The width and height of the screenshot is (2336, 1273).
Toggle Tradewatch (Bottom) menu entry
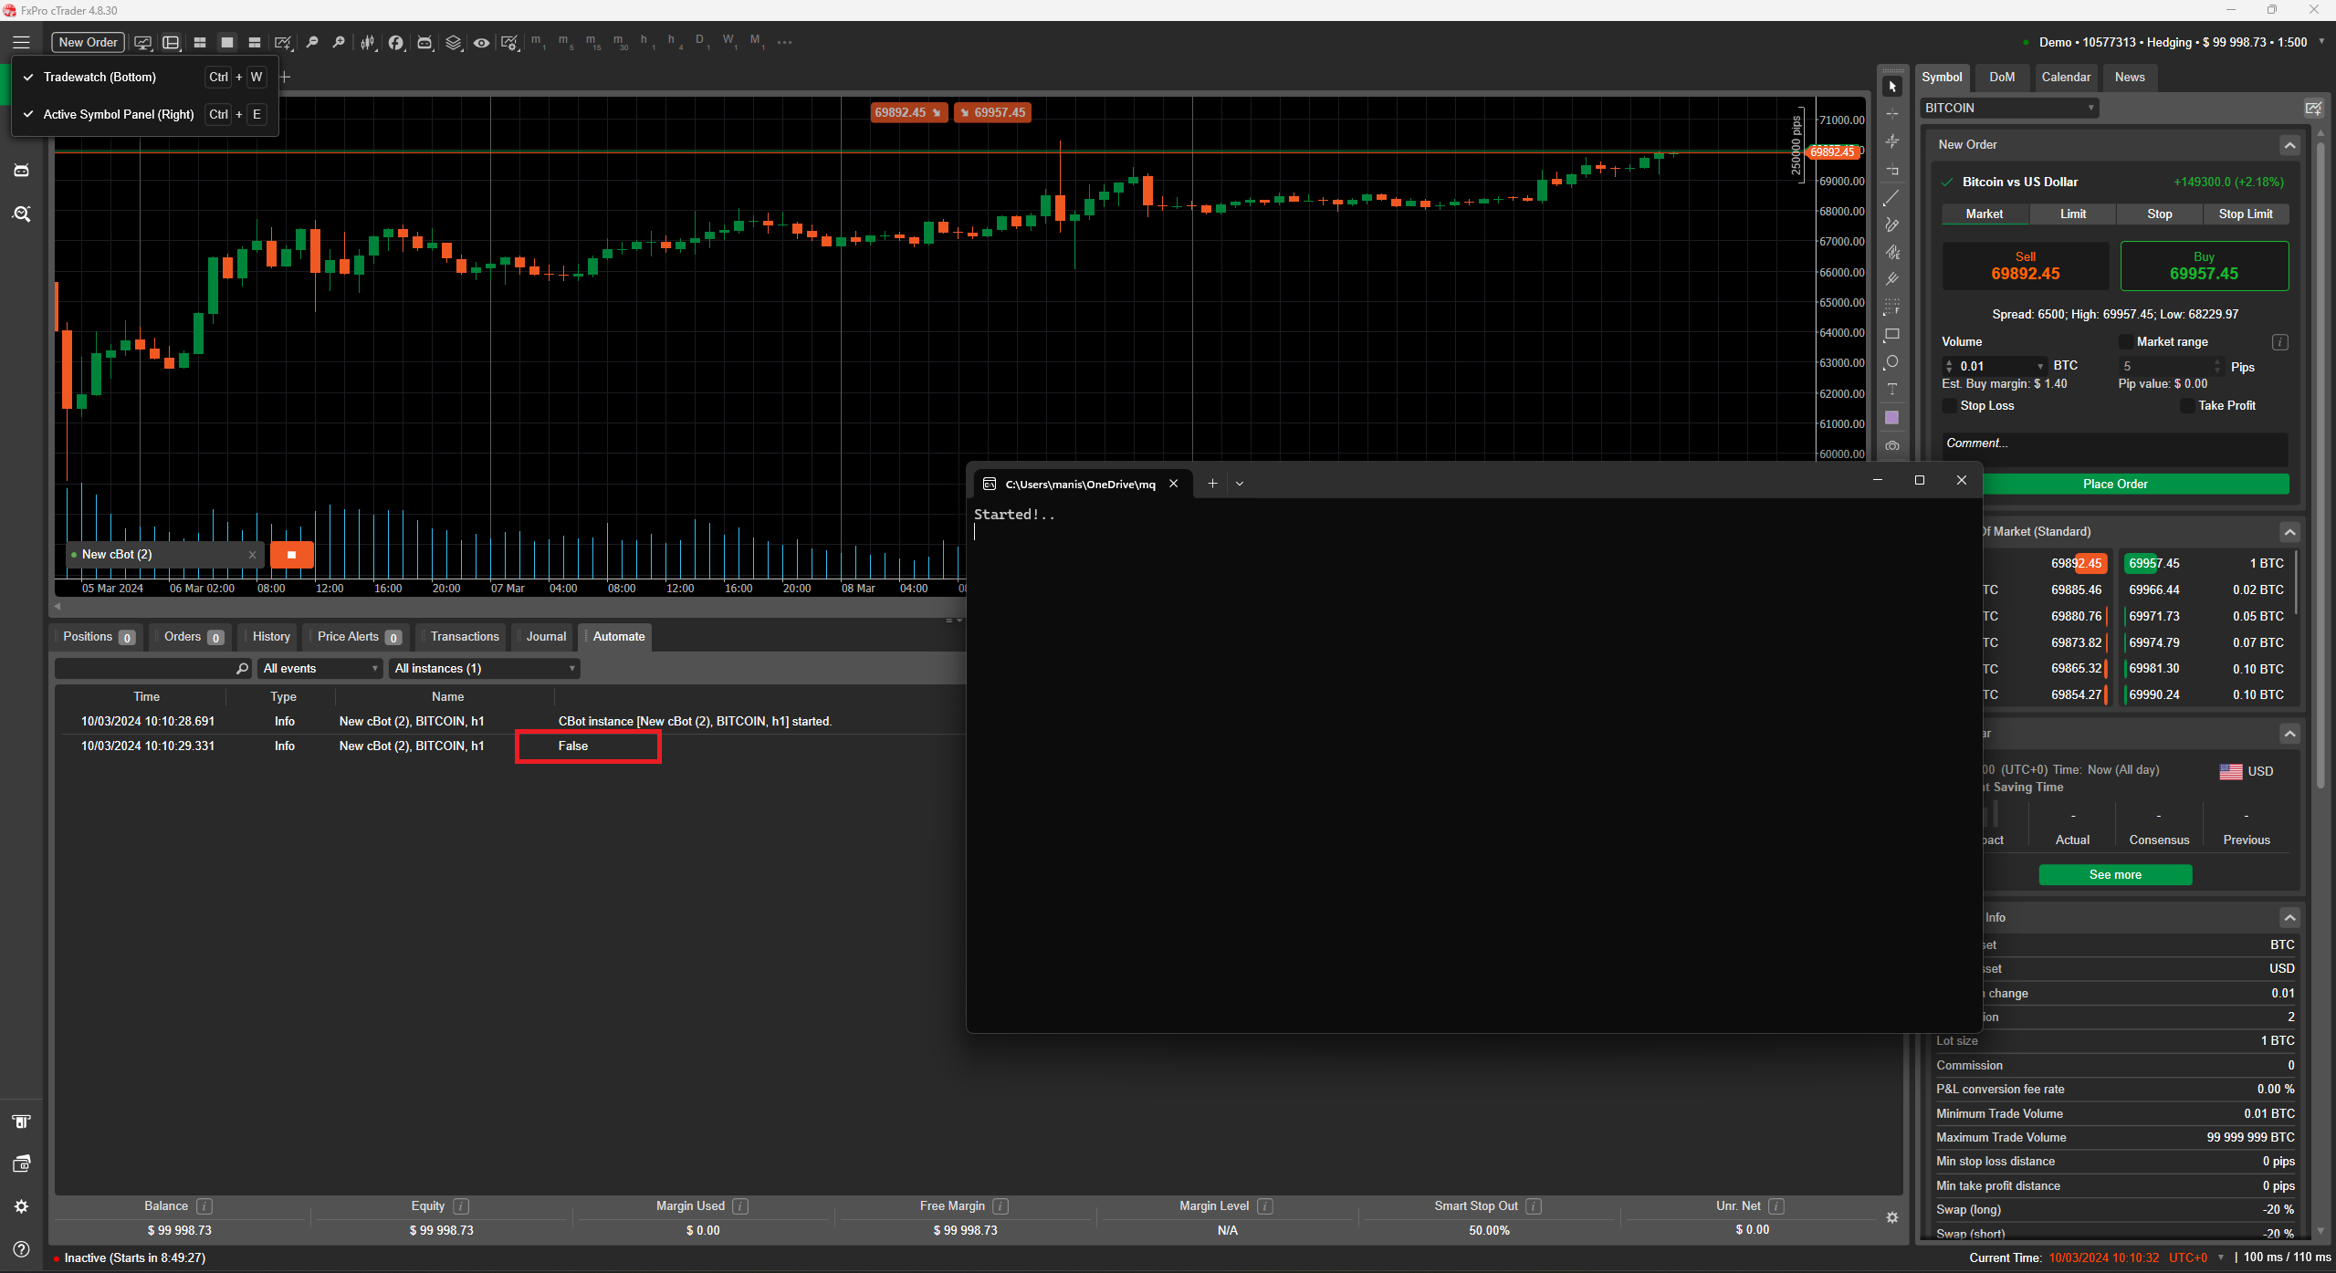pyautogui.click(x=144, y=77)
